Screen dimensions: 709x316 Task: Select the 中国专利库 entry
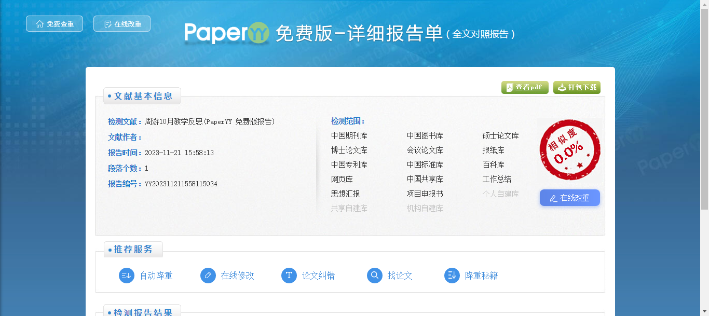(349, 165)
